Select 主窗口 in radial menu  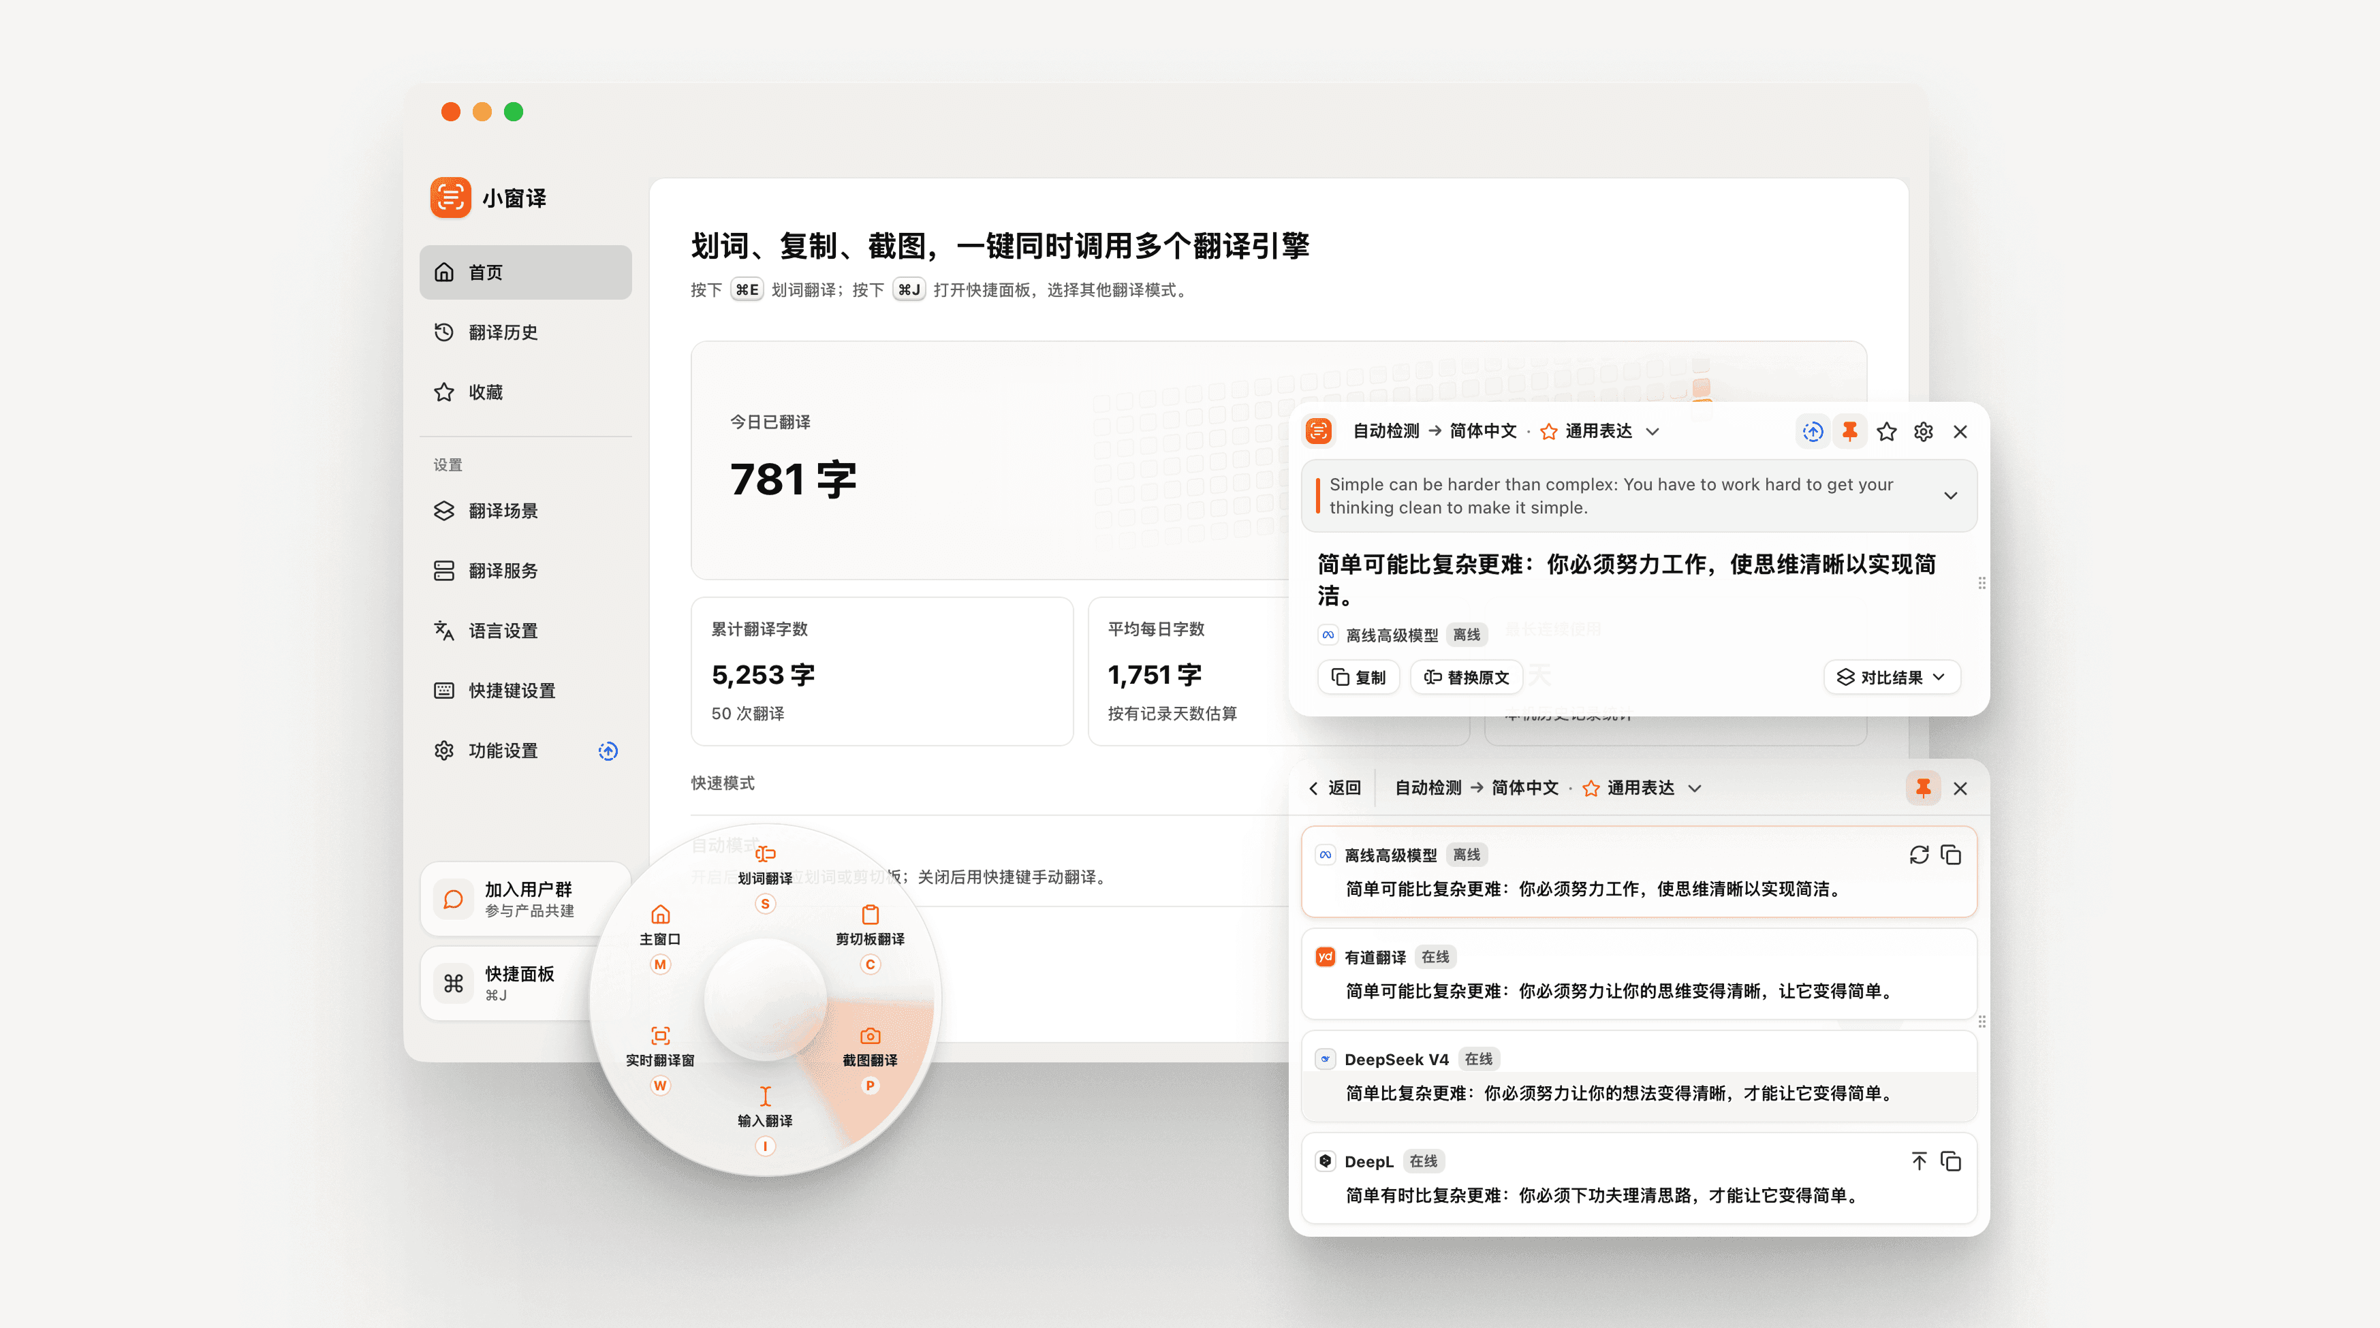[x=659, y=938]
